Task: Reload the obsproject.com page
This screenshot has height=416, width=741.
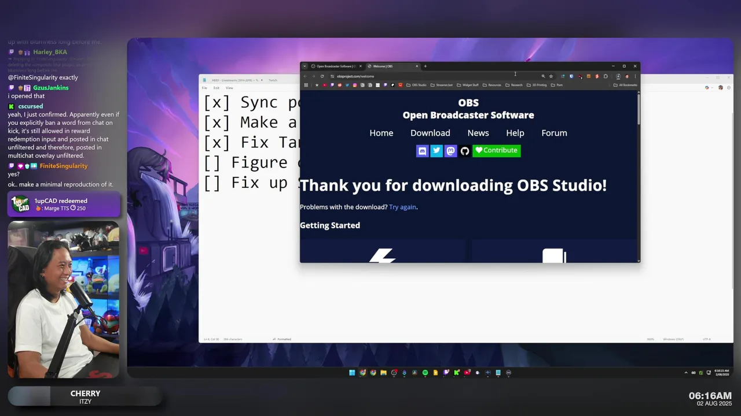Action: pos(322,76)
